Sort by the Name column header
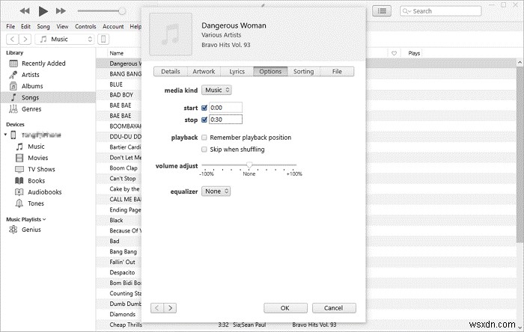Image resolution: width=524 pixels, height=332 pixels. click(117, 53)
